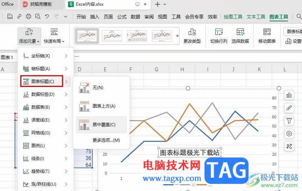Choose 图表上方(A) title option

[101, 106]
